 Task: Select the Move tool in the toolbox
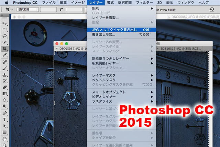pyautogui.click(x=5, y=23)
